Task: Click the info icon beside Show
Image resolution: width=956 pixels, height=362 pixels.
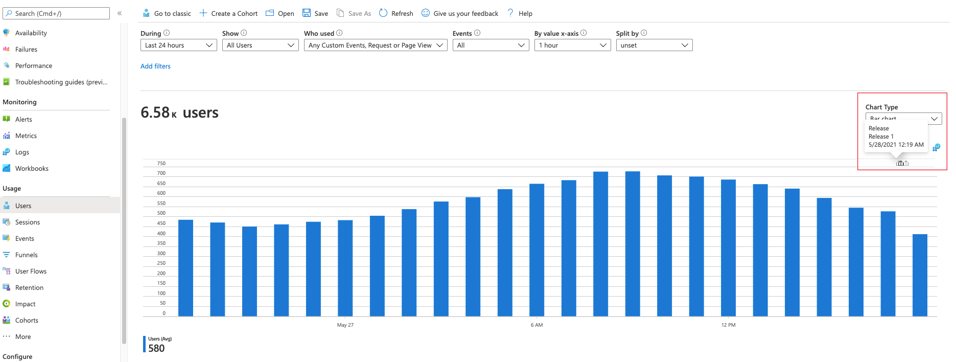Action: point(244,33)
